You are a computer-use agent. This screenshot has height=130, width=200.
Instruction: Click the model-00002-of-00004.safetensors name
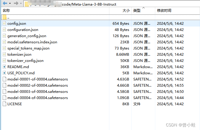click(x=38, y=85)
